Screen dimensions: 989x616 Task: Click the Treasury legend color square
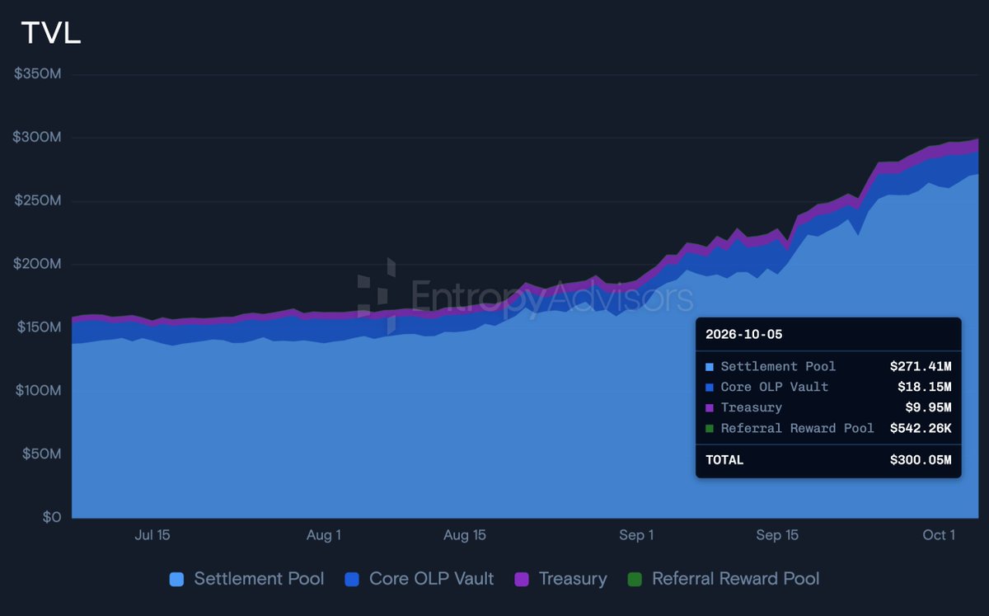522,580
